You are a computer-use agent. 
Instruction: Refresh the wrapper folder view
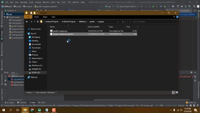point(123,22)
